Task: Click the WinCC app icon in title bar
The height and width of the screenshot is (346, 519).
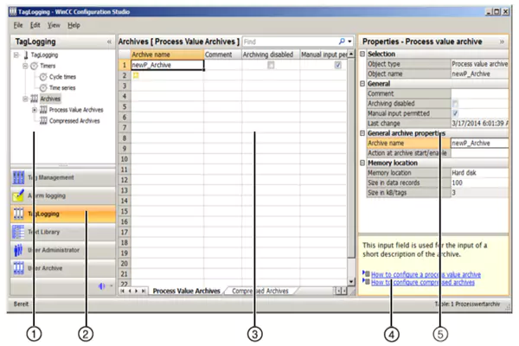Action: pos(13,11)
